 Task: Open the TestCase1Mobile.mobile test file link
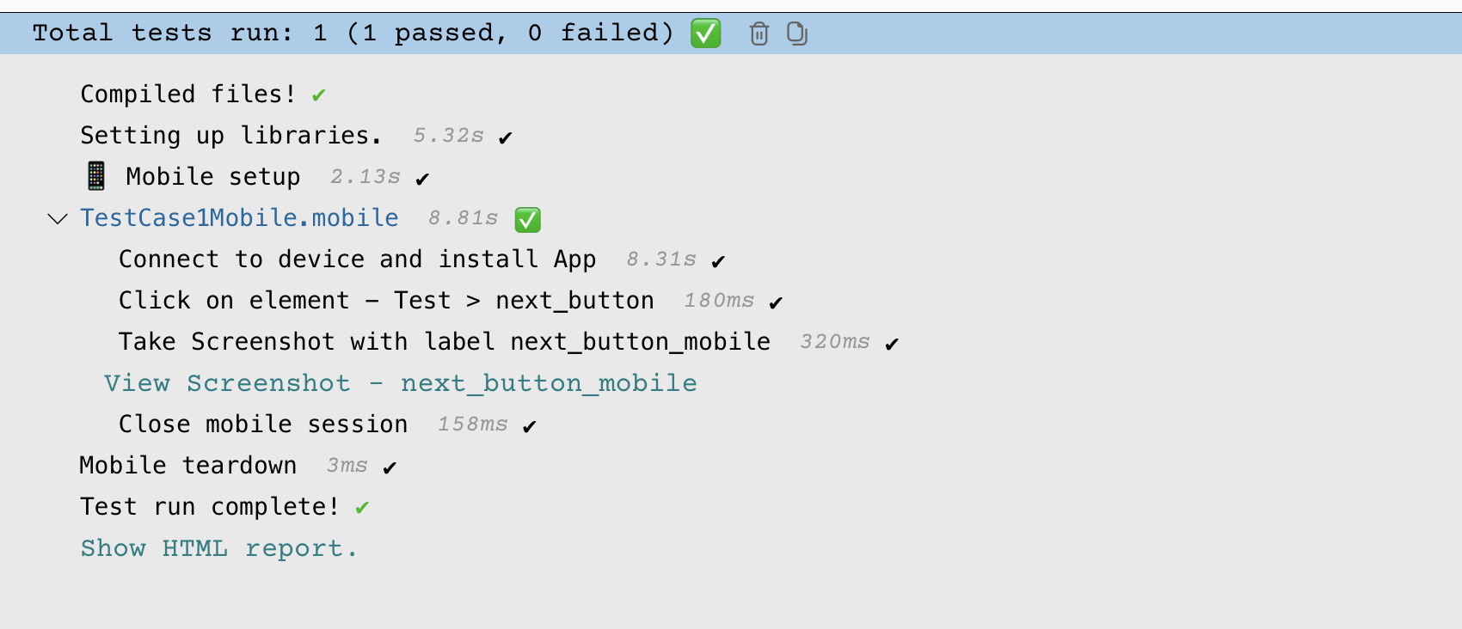point(239,218)
